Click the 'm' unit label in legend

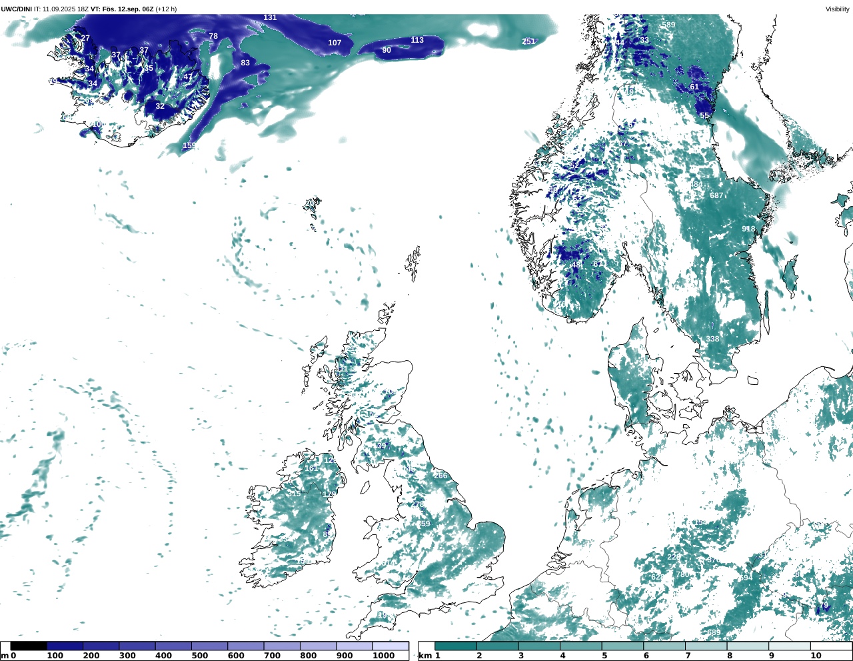point(5,656)
